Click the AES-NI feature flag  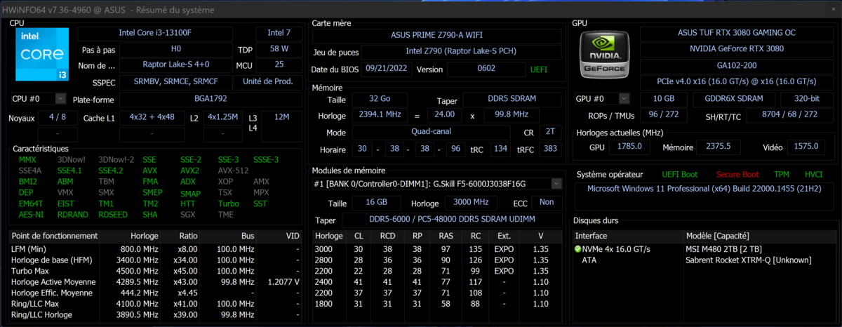click(x=32, y=215)
